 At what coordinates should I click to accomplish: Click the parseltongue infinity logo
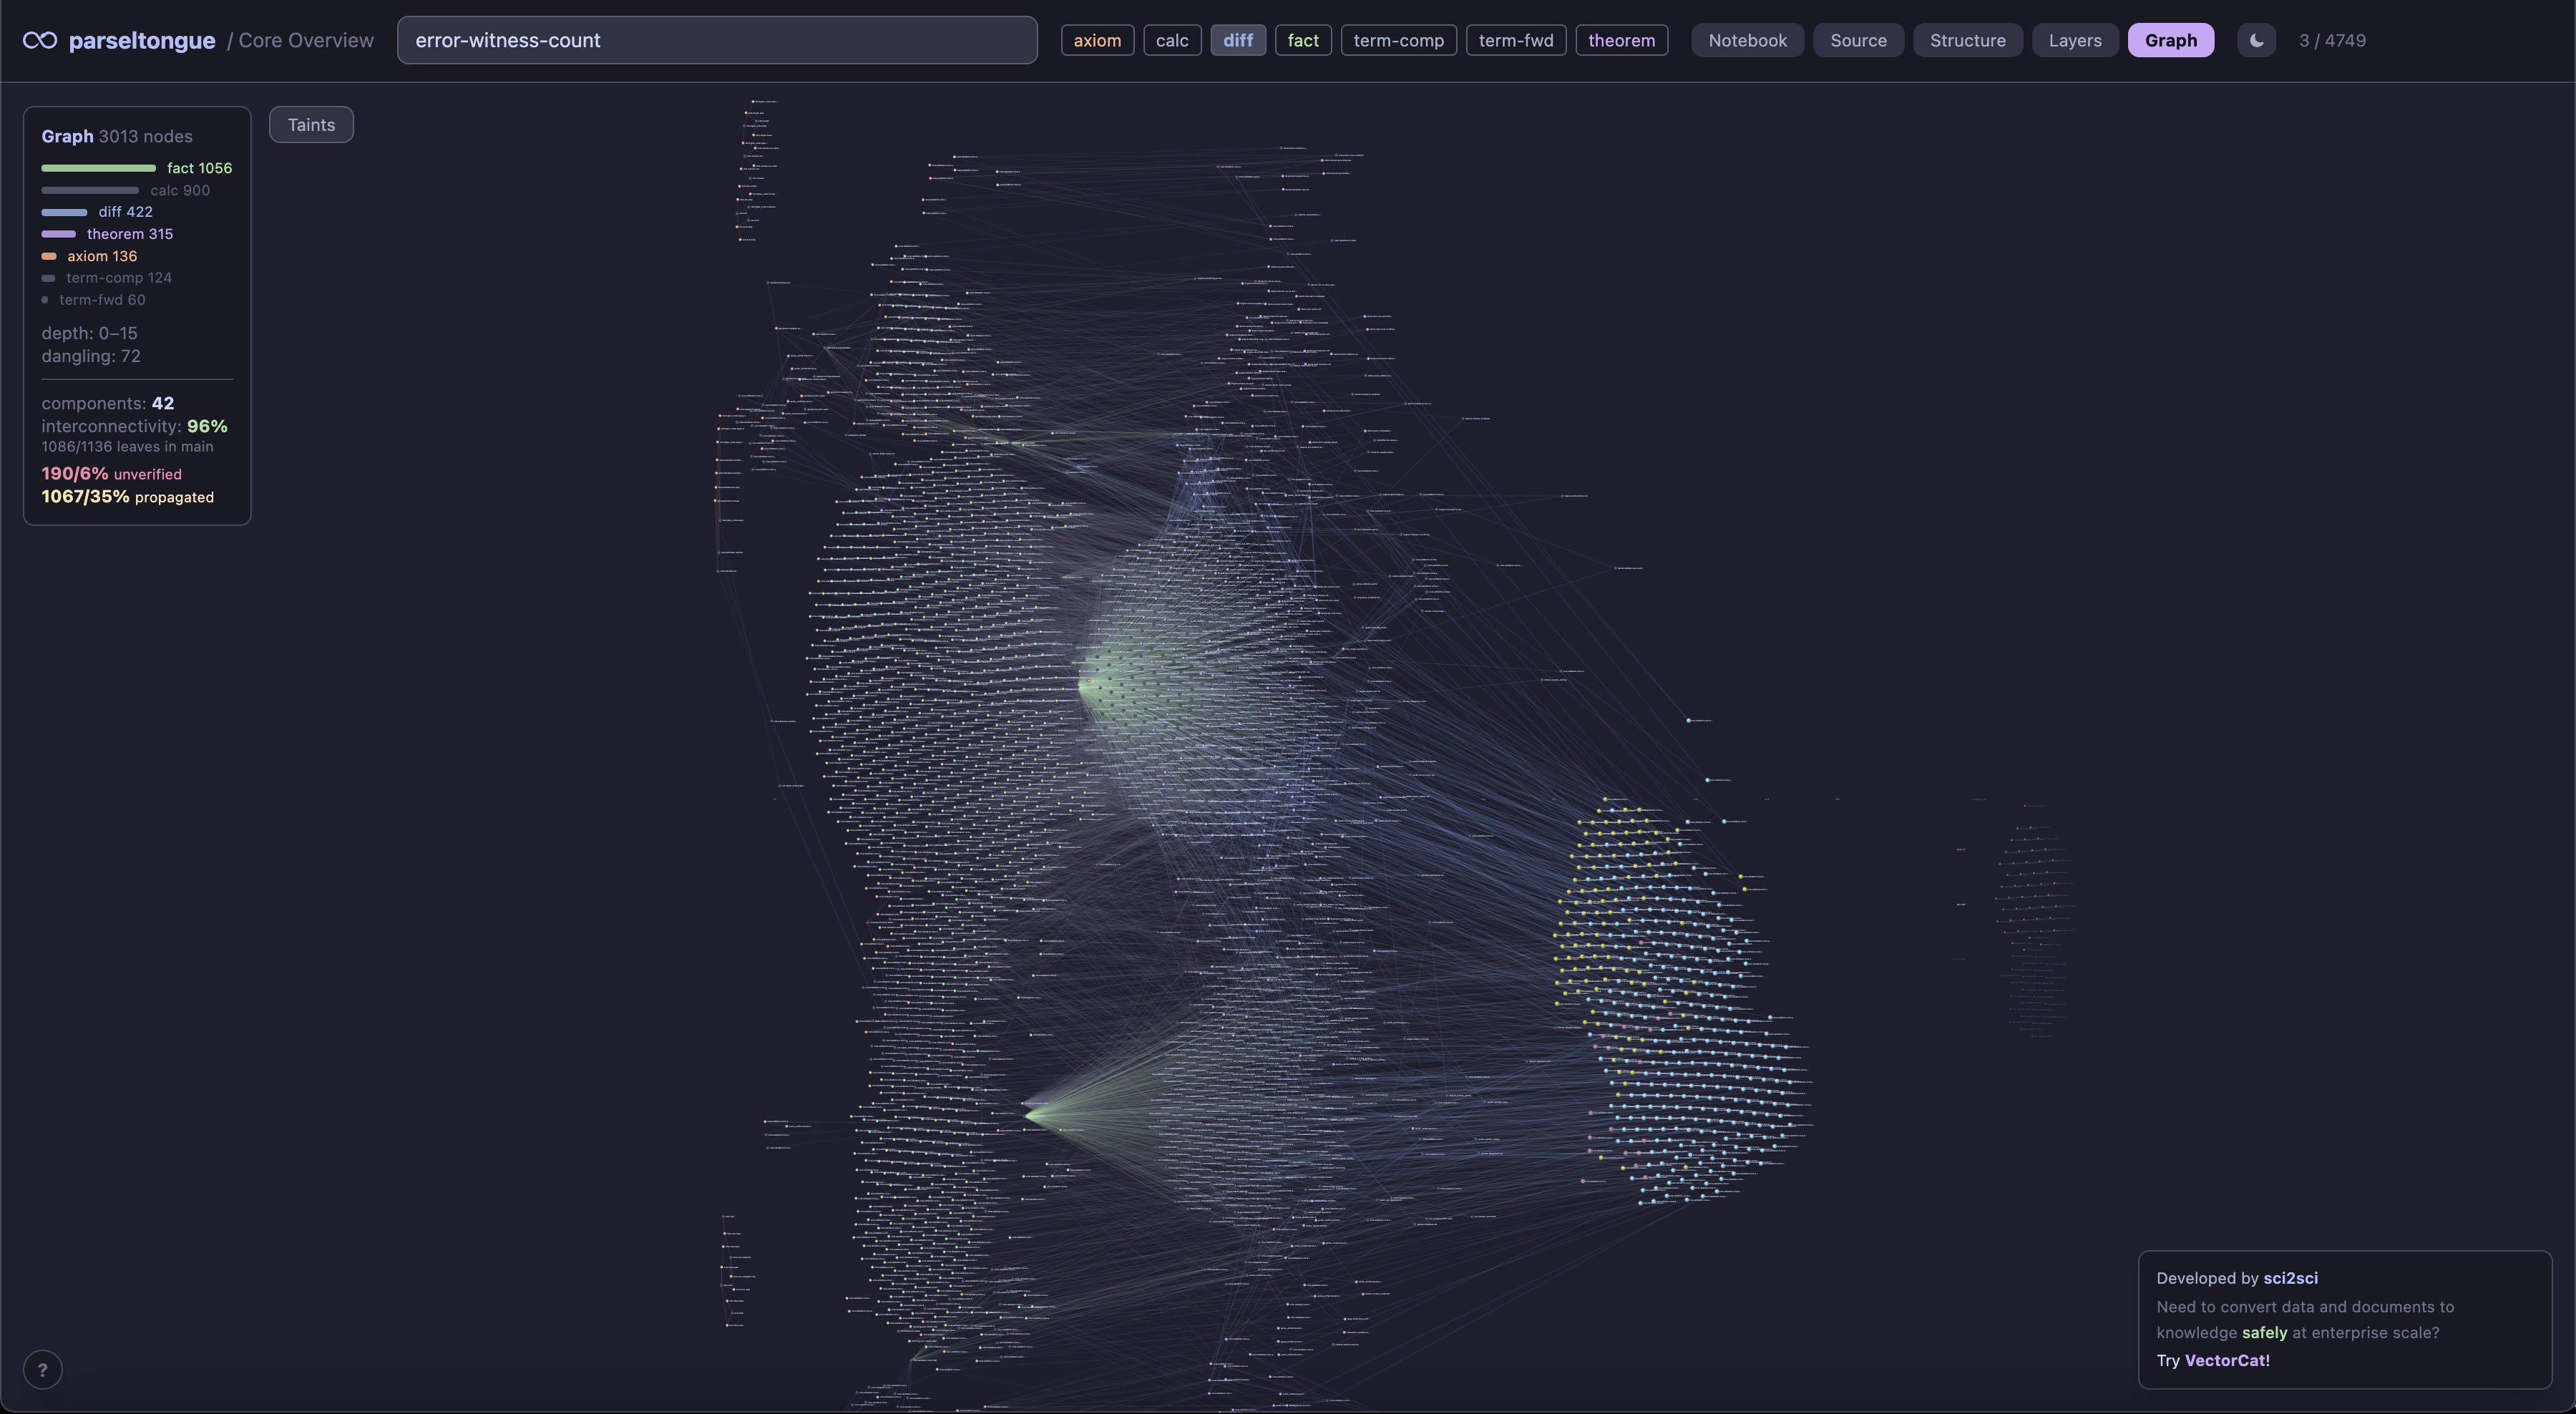[40, 40]
